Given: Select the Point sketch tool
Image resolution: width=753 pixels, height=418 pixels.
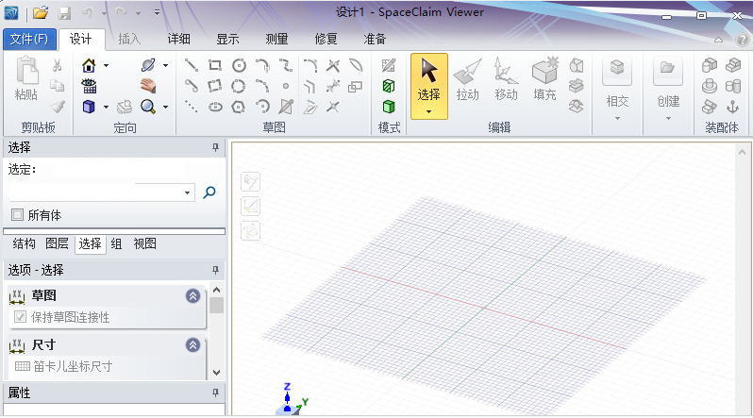Looking at the screenshot, I should [x=286, y=86].
